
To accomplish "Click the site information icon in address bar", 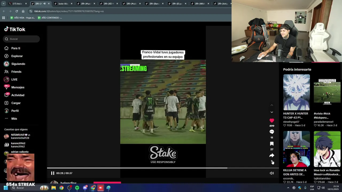I will (31, 11).
